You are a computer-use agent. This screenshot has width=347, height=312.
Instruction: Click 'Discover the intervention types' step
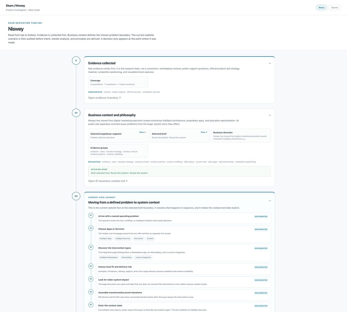coord(183,253)
